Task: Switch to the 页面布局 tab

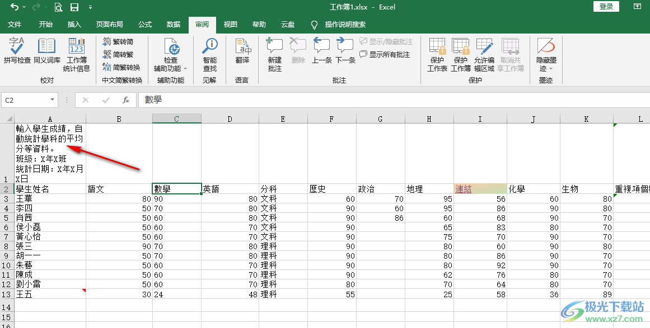Action: [x=109, y=25]
